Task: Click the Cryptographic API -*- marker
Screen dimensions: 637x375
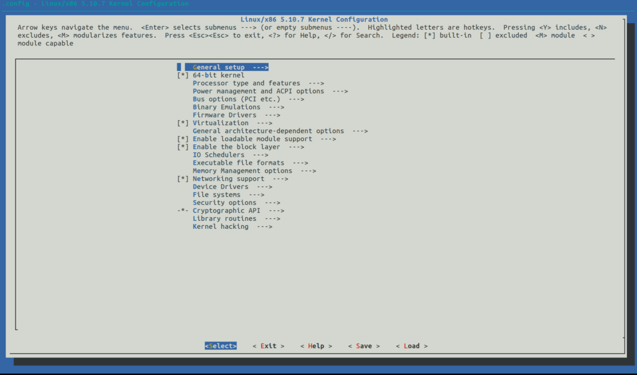Action: click(x=183, y=211)
